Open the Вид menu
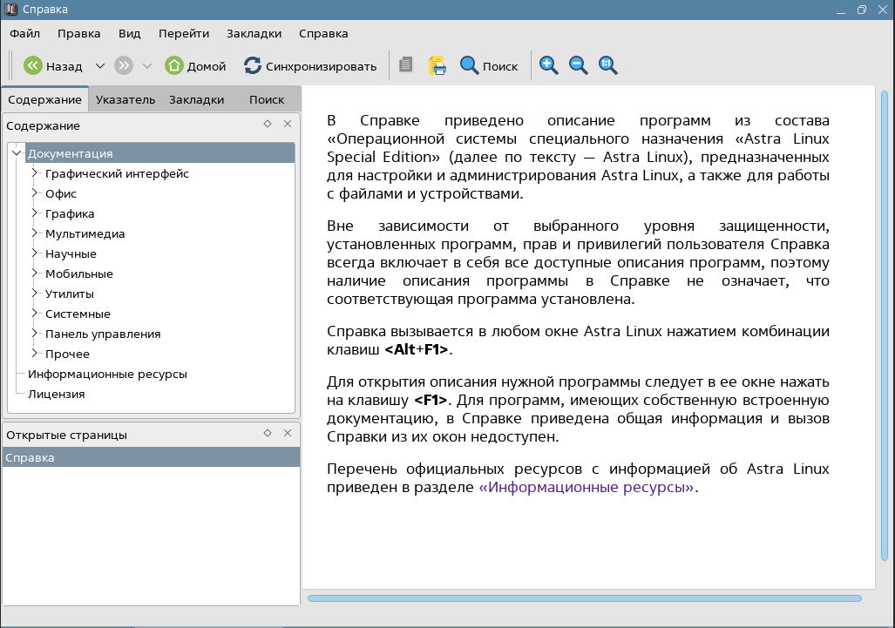Image resolution: width=895 pixels, height=628 pixels. coord(130,34)
